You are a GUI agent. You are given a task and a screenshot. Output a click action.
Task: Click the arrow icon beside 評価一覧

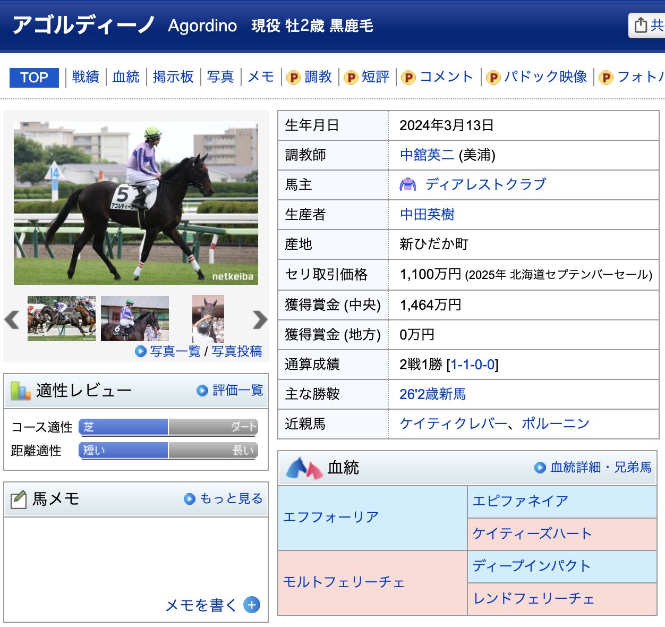click(x=202, y=391)
